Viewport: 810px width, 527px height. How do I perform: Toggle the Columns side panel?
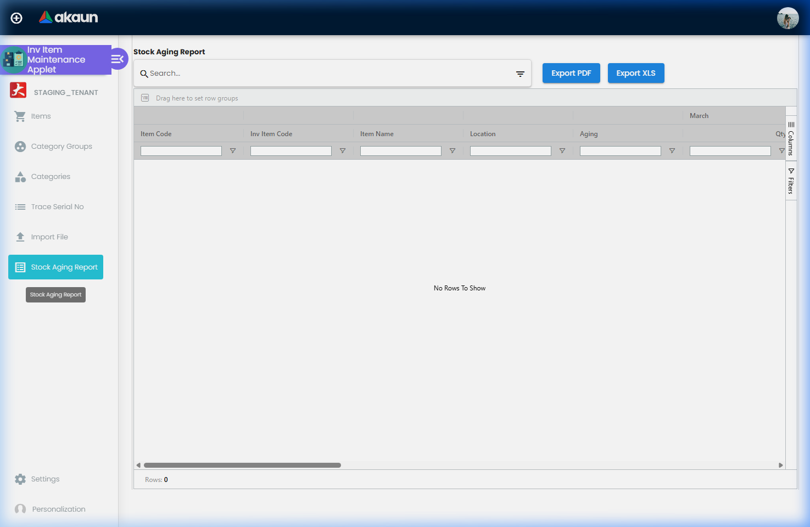pyautogui.click(x=791, y=138)
